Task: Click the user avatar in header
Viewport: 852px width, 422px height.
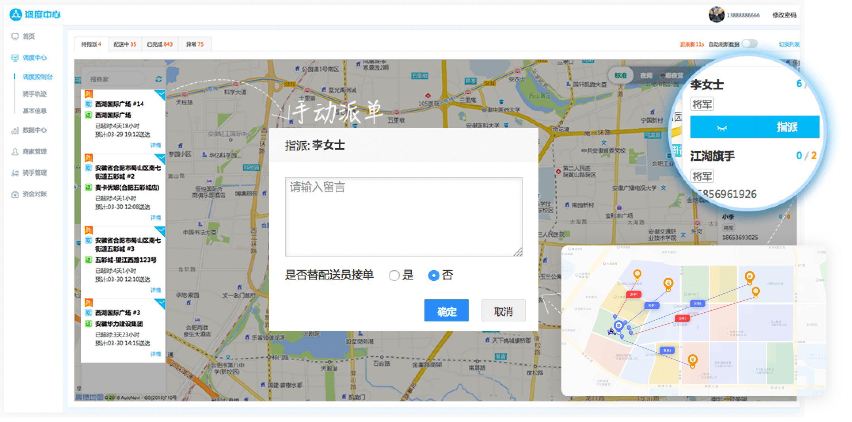Action: coord(716,15)
